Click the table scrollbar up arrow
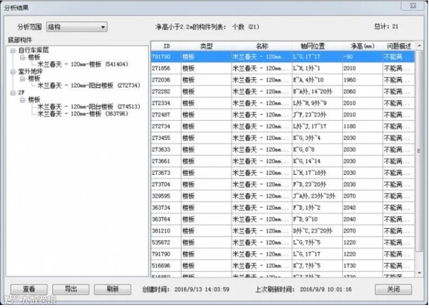This screenshot has height=308, width=429. click(x=419, y=46)
